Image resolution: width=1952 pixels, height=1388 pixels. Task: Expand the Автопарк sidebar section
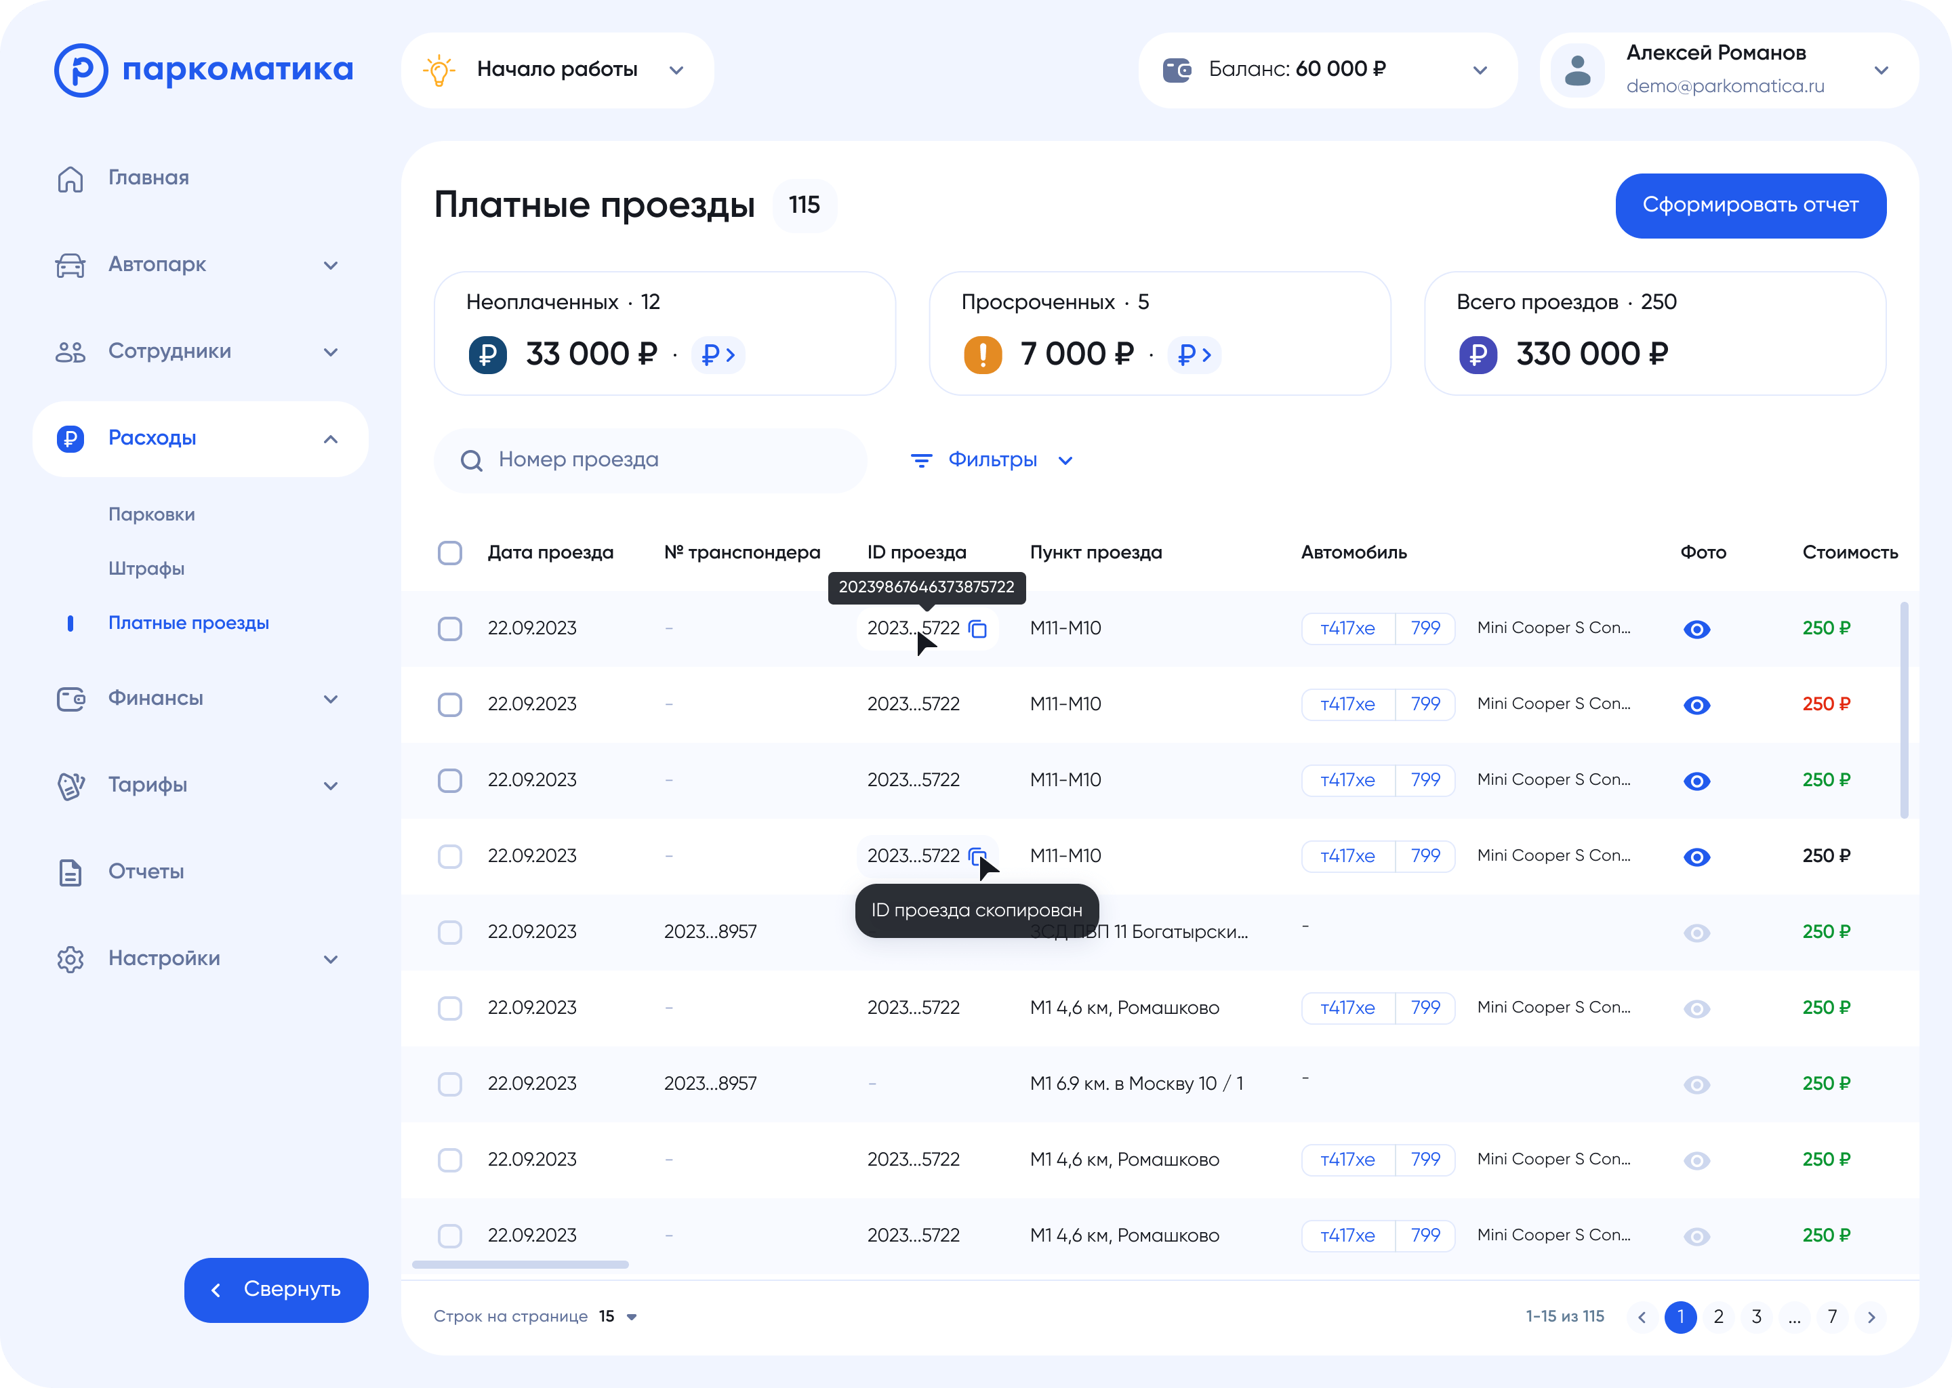click(331, 265)
